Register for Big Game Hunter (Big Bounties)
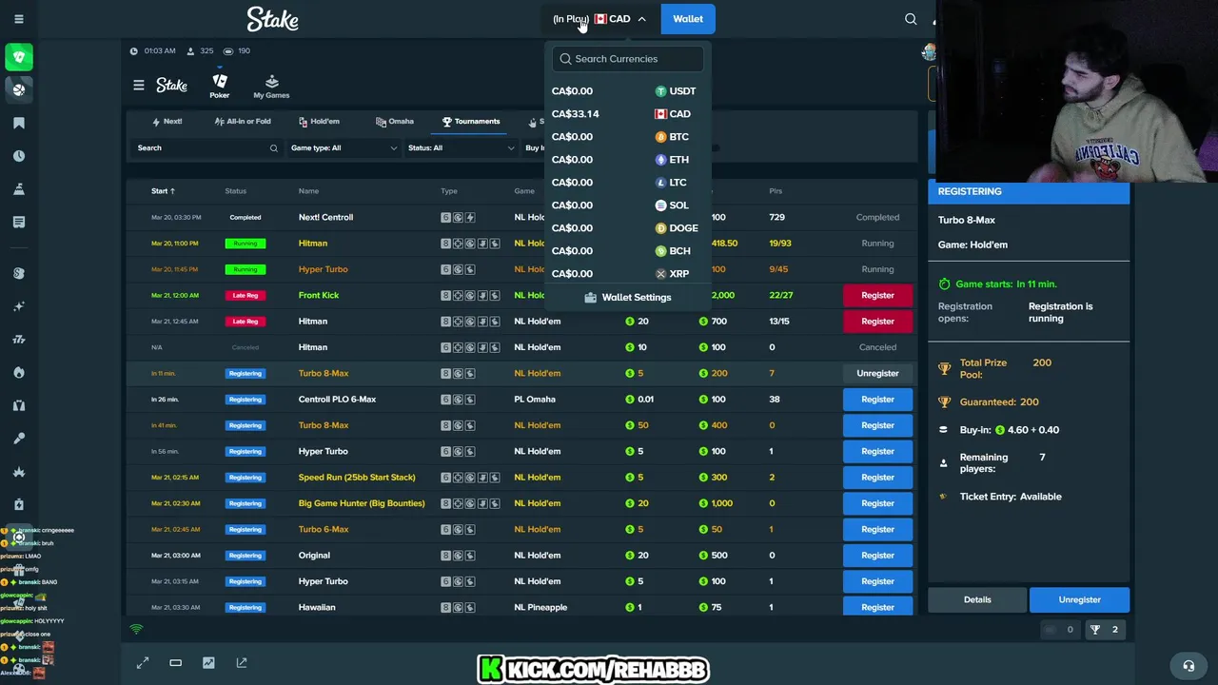The height and width of the screenshot is (685, 1218). (877, 503)
